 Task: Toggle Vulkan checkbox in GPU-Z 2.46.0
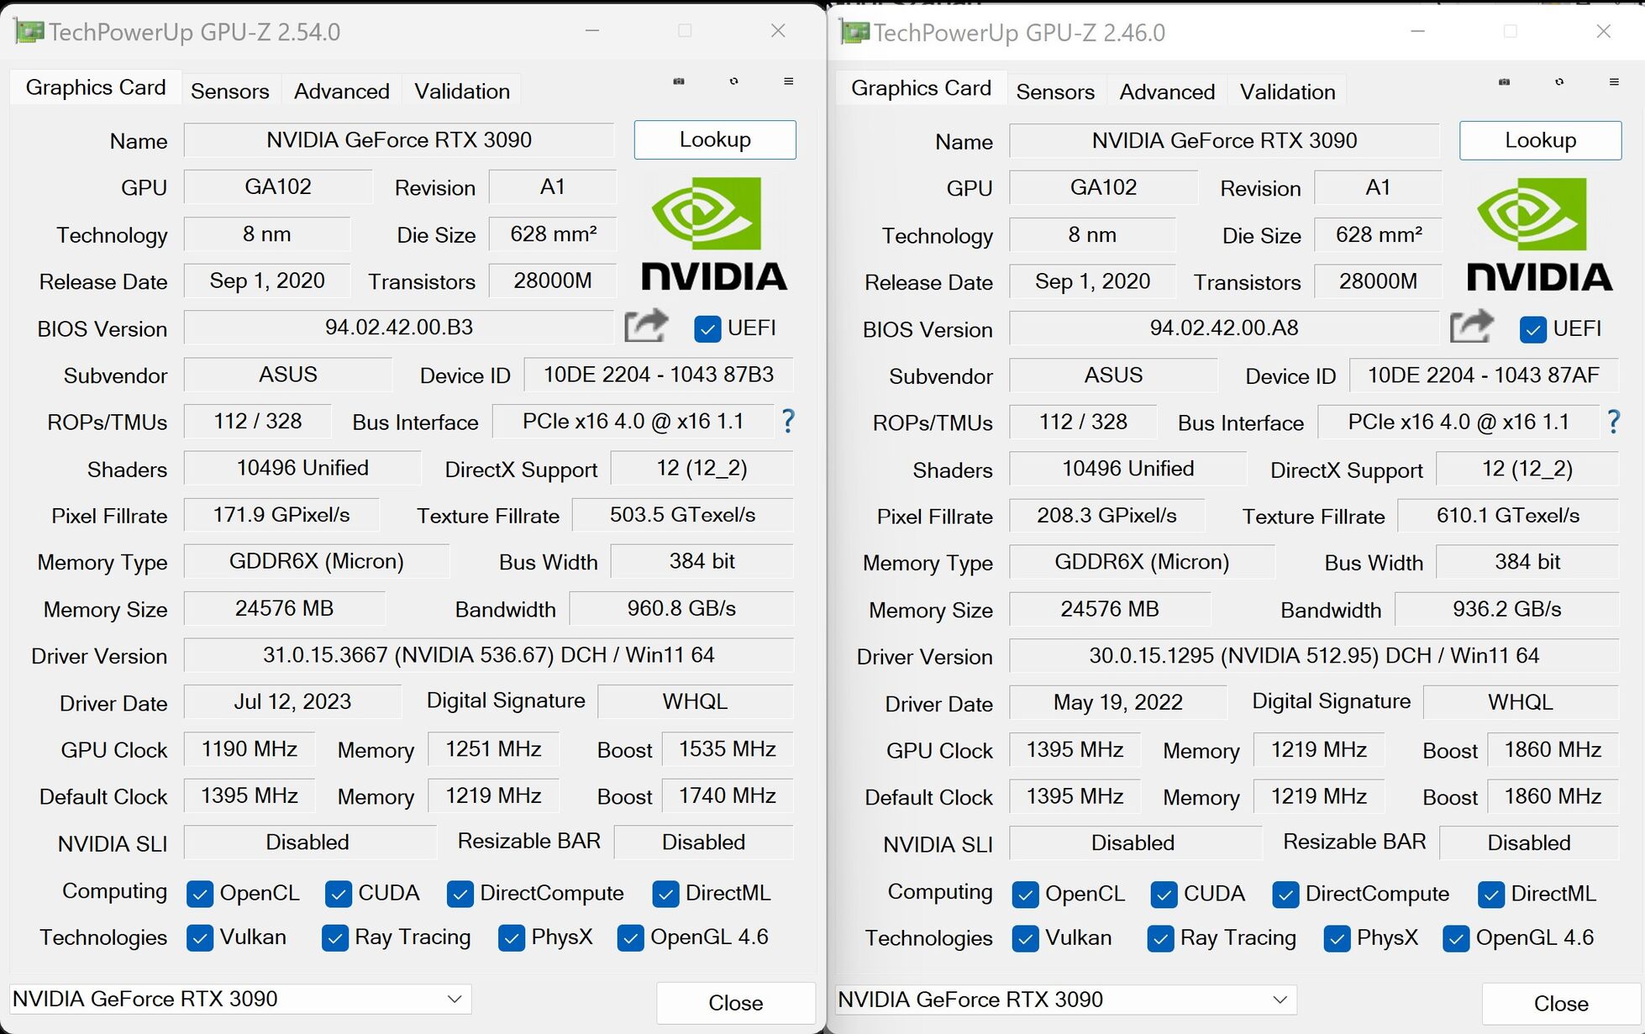point(1026,938)
